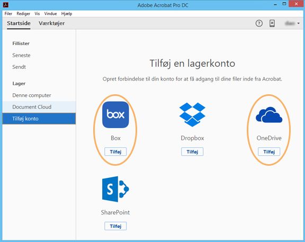
Task: Open the Filer menu
Action: click(8, 14)
